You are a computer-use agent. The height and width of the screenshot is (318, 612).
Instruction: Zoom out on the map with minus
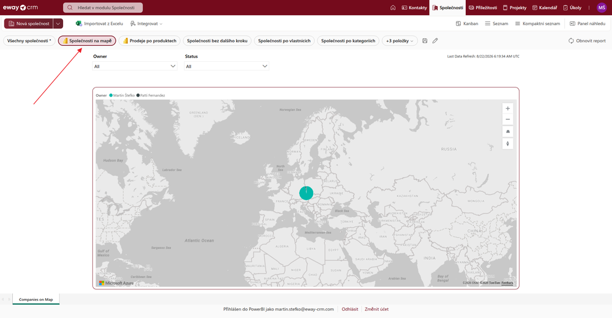pos(507,119)
